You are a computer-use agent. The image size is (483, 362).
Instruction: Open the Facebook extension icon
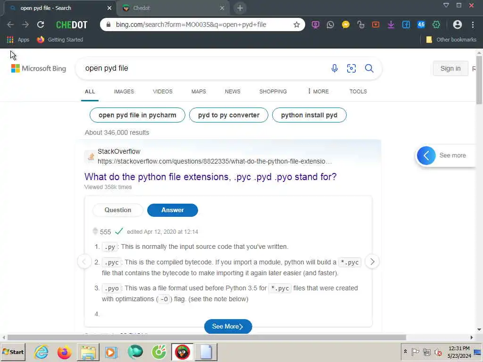(x=406, y=25)
